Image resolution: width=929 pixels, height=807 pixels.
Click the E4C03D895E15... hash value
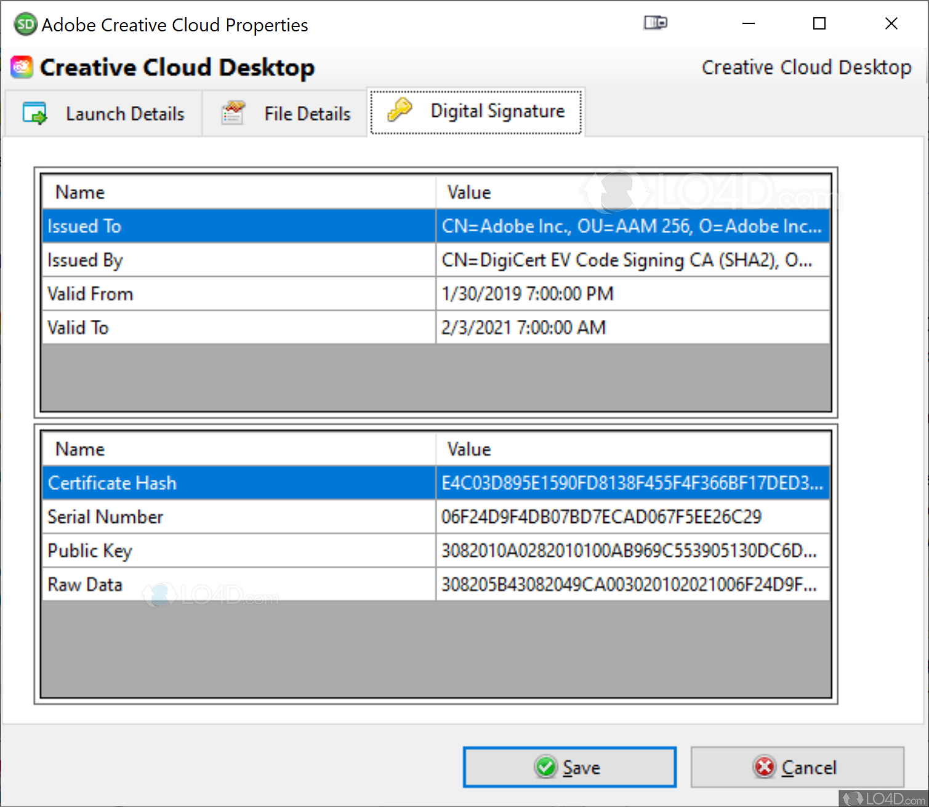tap(633, 483)
